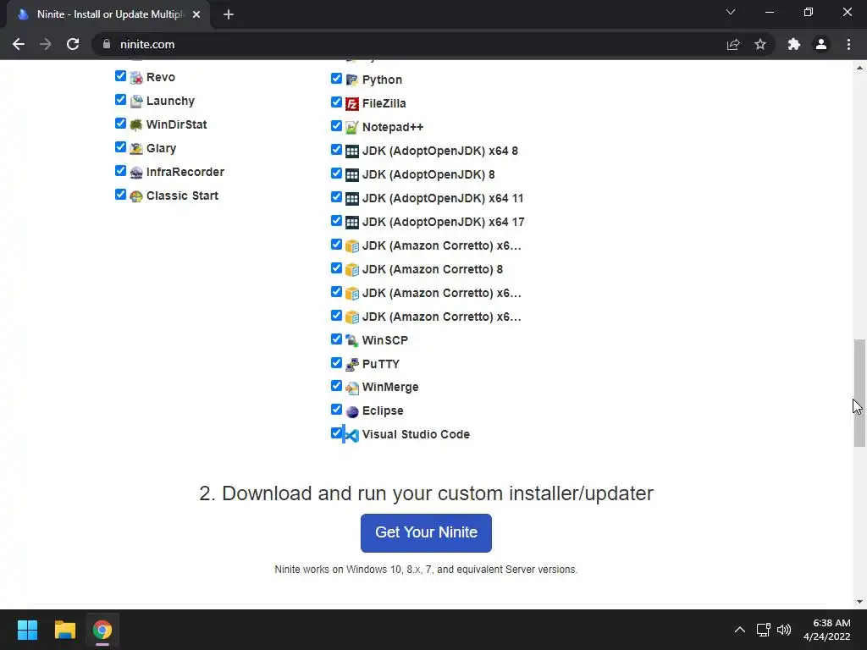Click the PuTTY label text
The width and height of the screenshot is (867, 650).
pos(380,364)
